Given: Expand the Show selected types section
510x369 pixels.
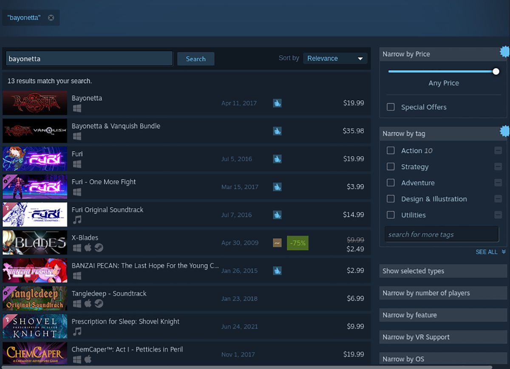Looking at the screenshot, I should 443,271.
